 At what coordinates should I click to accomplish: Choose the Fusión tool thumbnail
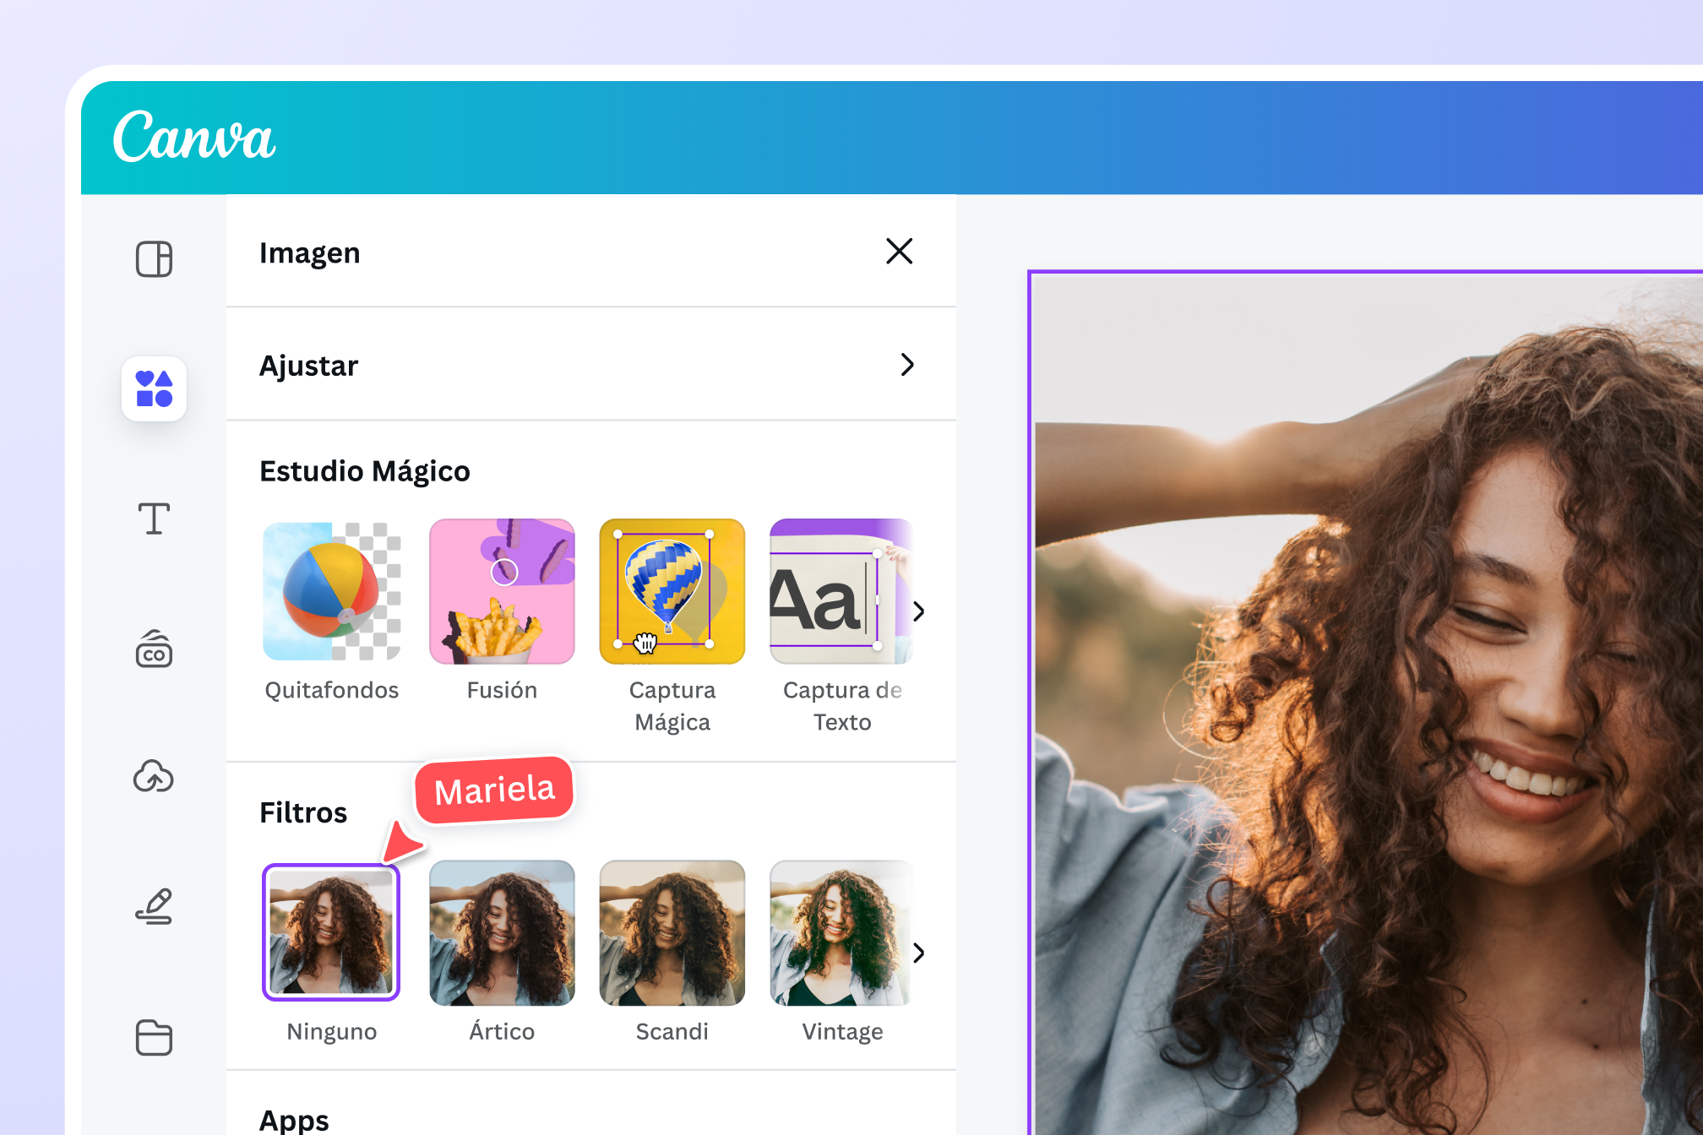pos(502,591)
